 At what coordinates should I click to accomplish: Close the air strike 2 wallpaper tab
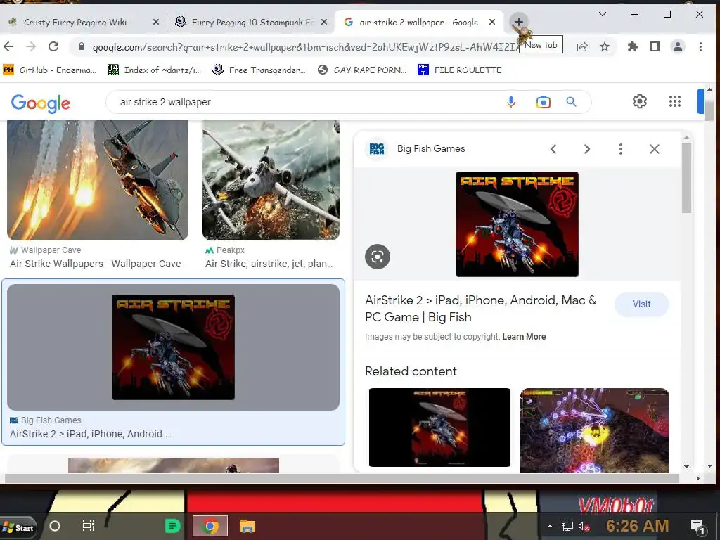coord(491,22)
